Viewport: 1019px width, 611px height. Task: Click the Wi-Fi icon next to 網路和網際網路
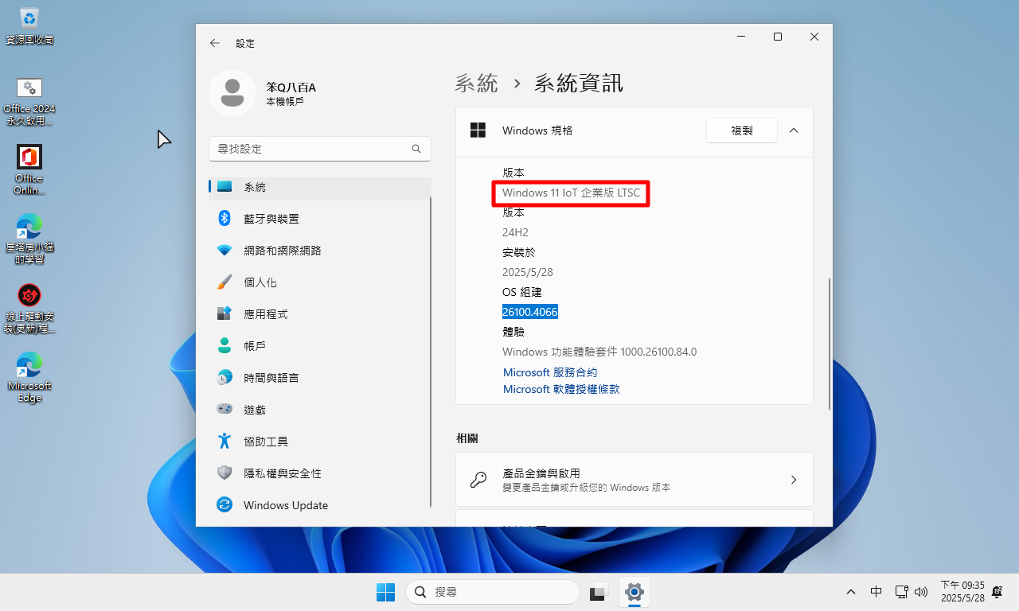pos(224,251)
